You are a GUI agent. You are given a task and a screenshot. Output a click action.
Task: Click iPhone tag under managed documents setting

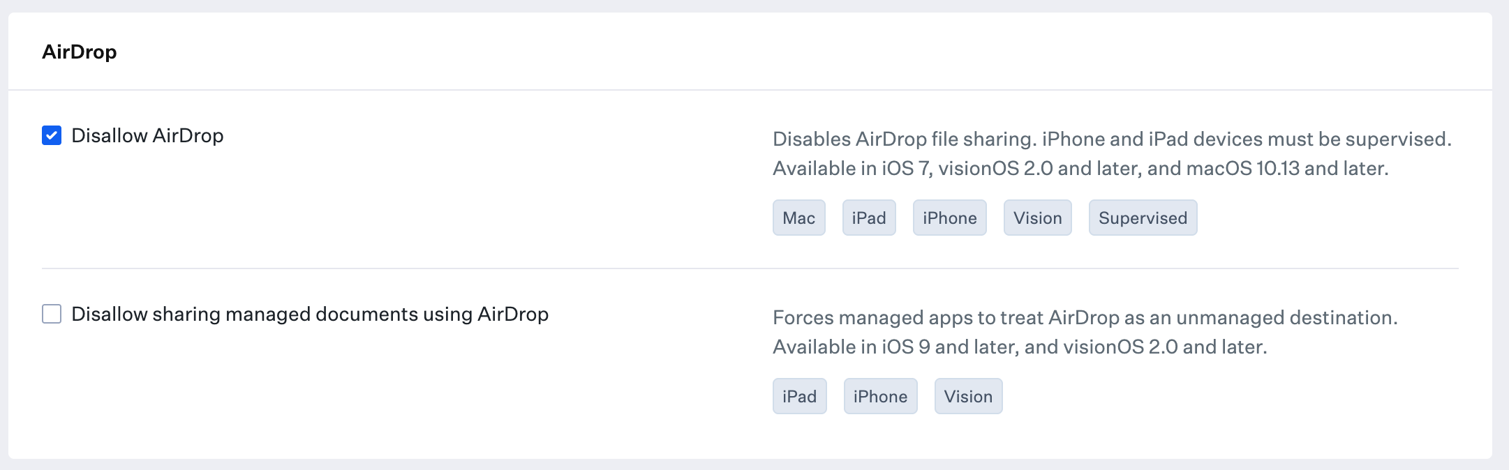[880, 396]
